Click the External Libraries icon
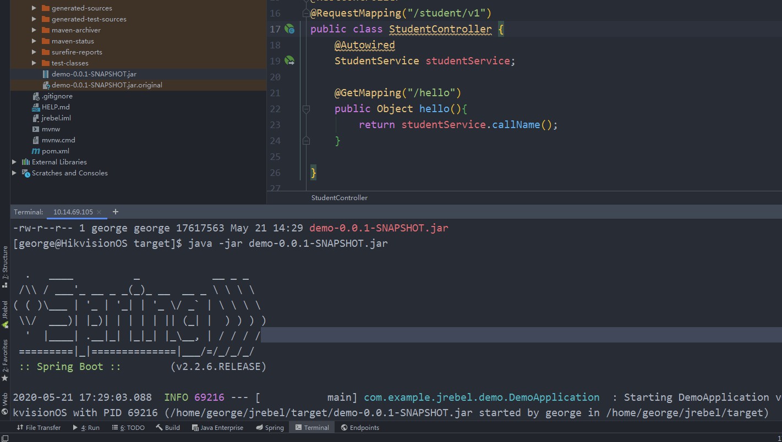Image resolution: width=782 pixels, height=442 pixels. [x=25, y=162]
